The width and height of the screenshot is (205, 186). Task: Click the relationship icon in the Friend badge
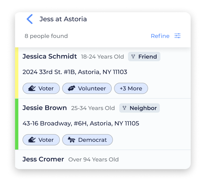click(x=133, y=57)
